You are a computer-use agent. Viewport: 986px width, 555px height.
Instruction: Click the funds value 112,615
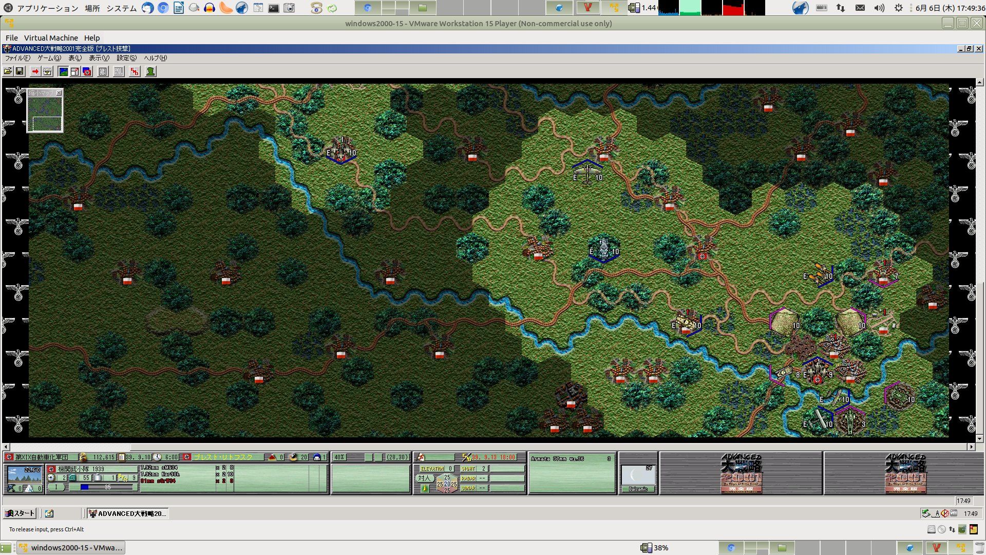(x=103, y=457)
